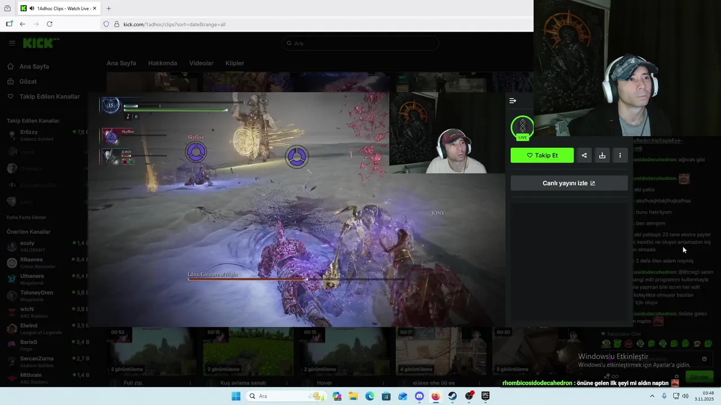The image size is (721, 405).
Task: Collapse the clip side panel arrow
Action: click(x=513, y=101)
